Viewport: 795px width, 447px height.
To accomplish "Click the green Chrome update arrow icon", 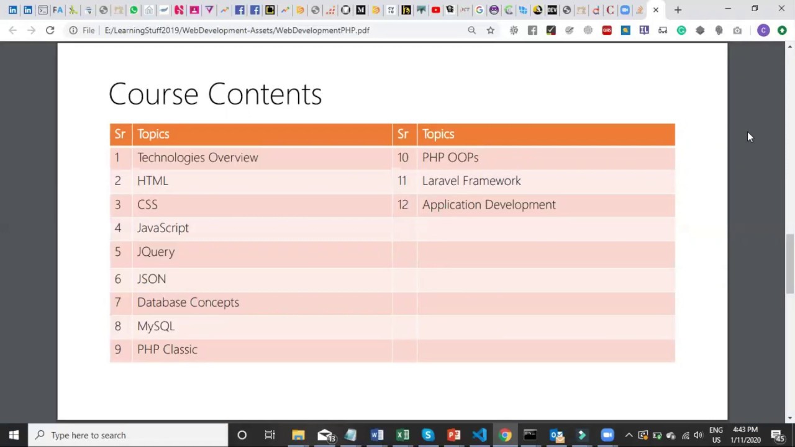I will click(x=782, y=30).
